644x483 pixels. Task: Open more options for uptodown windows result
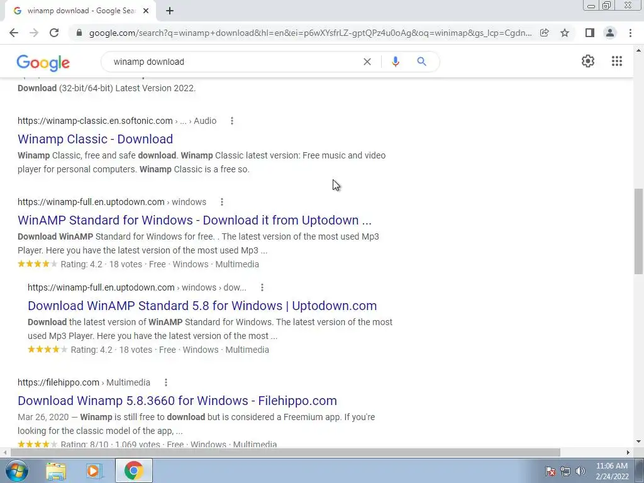222,202
